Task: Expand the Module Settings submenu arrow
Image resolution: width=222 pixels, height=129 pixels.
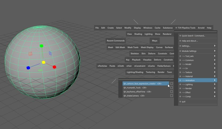Action: pyautogui.click(x=215, y=51)
